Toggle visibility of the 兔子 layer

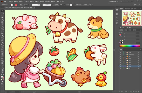tap(120, 60)
